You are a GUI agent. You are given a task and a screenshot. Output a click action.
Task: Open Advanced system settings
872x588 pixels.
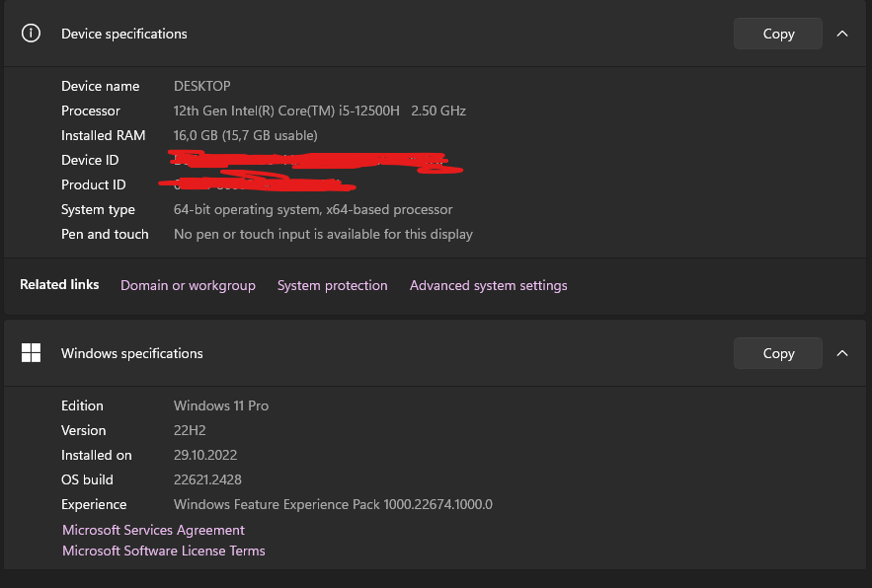click(488, 285)
